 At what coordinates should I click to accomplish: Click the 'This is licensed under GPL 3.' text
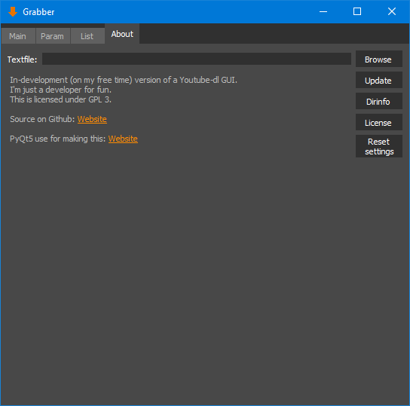click(x=60, y=99)
